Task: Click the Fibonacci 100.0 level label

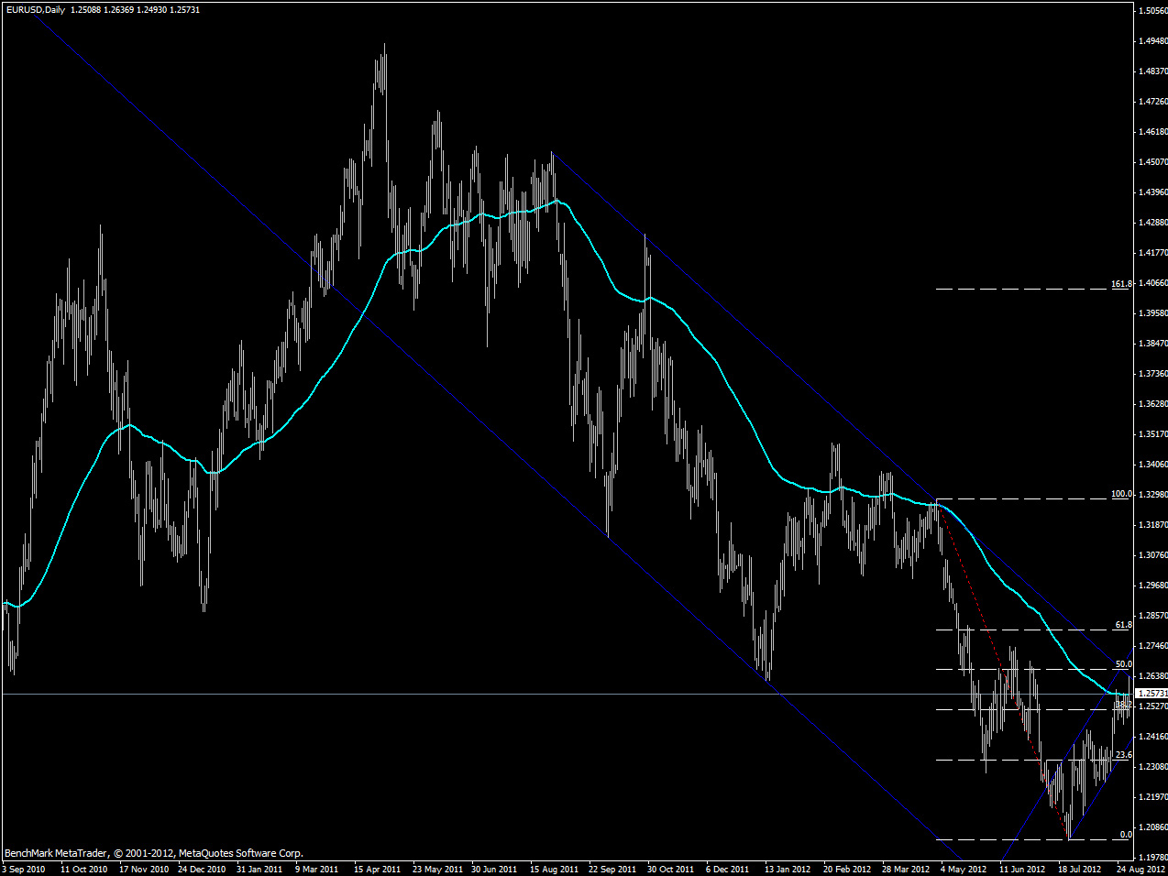Action: click(x=1121, y=494)
